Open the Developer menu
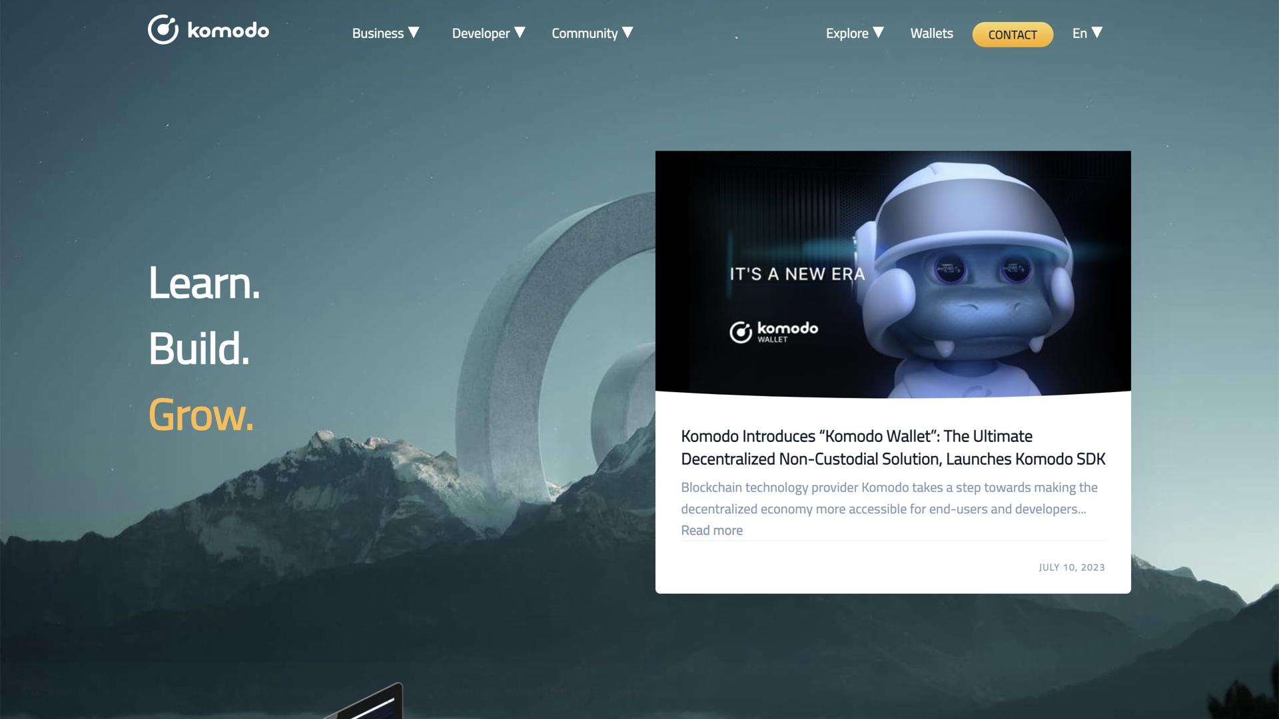Image resolution: width=1279 pixels, height=719 pixels. pyautogui.click(x=480, y=33)
